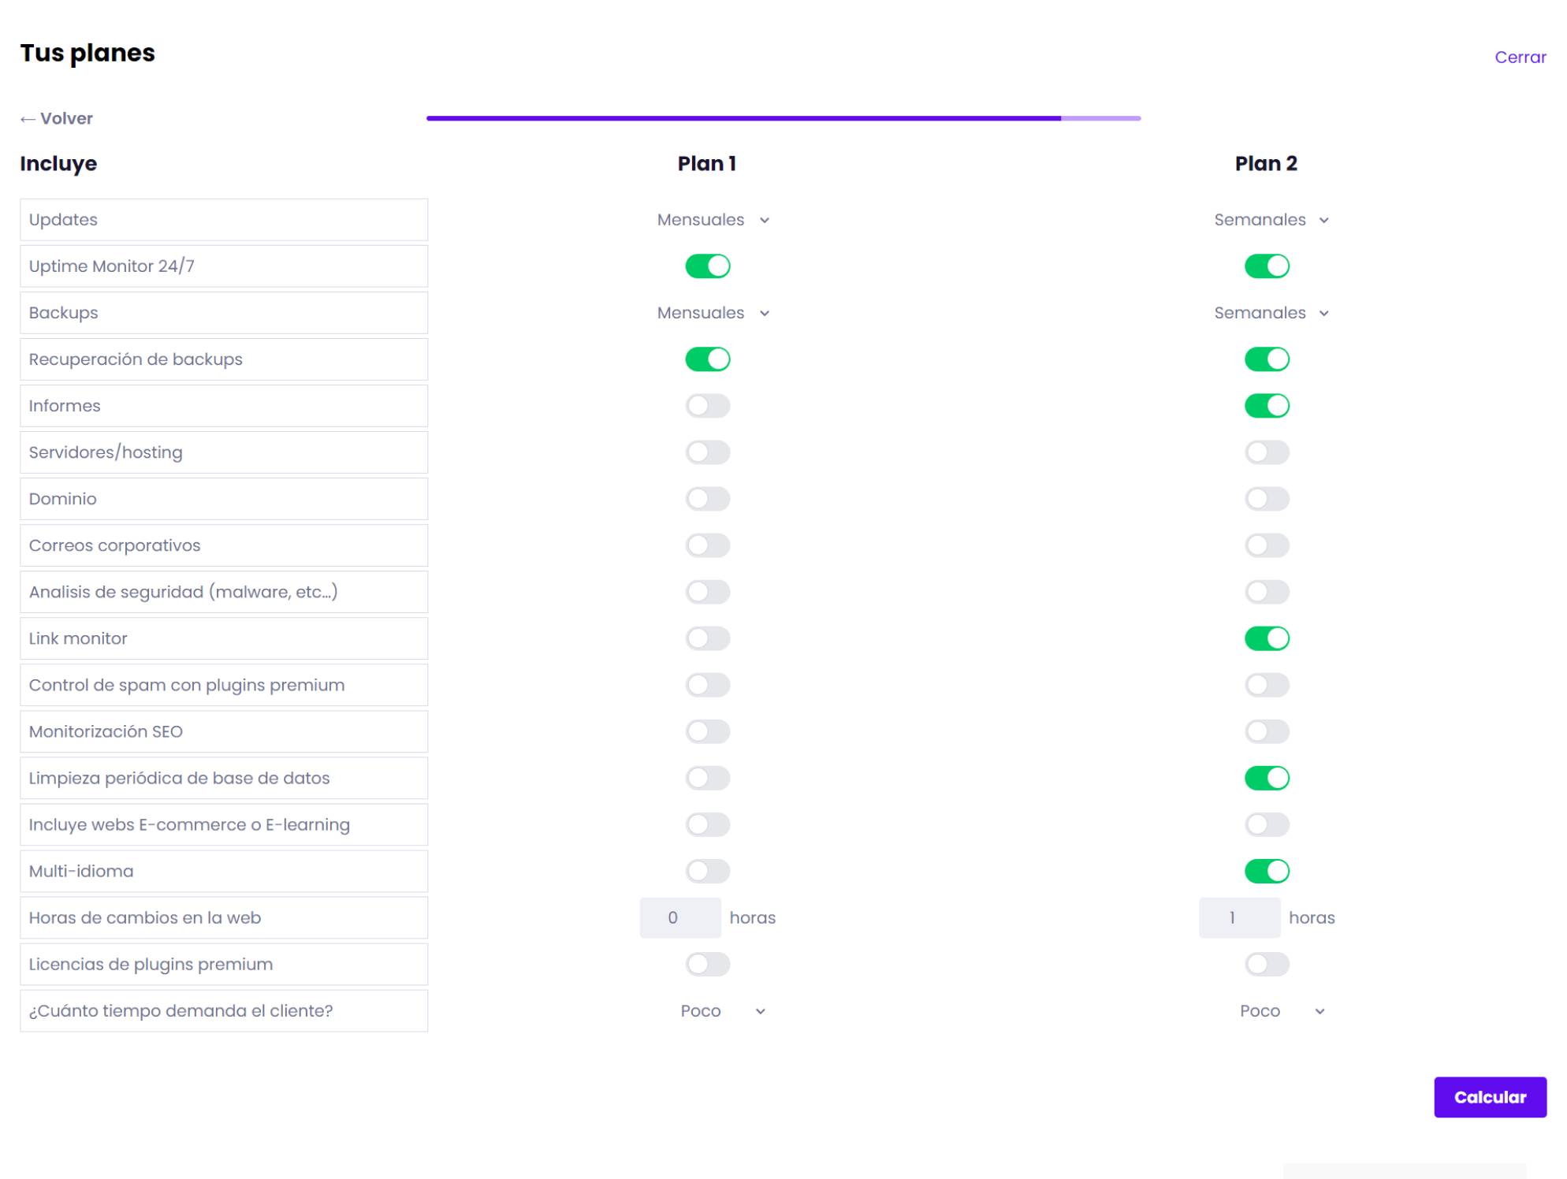Enable Incluye webs E-commerce toggle in Plan 1
The image size is (1567, 1179).
[707, 824]
